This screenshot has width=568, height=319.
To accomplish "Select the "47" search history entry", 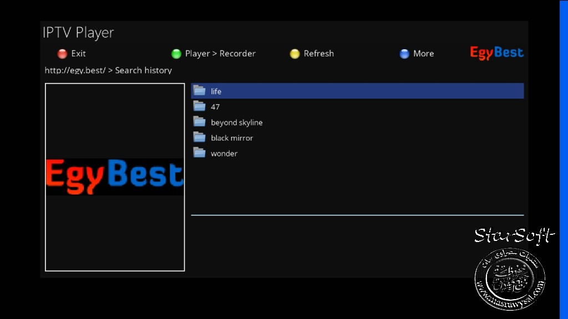I will click(357, 107).
